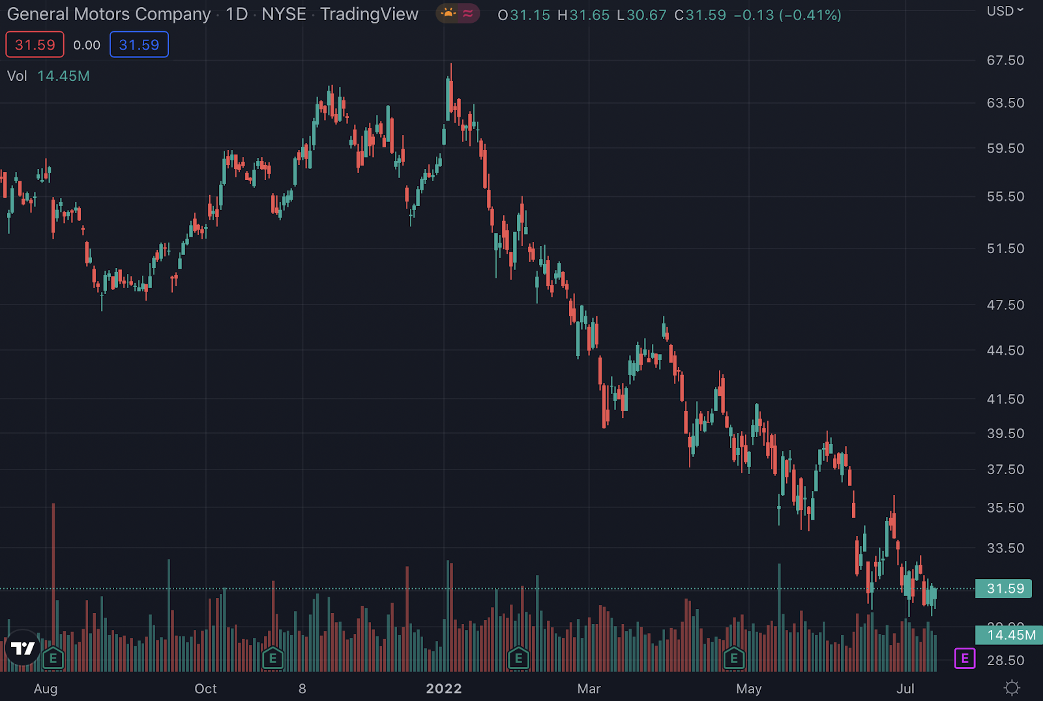Open the earnings marker between 2022 and Mar
This screenshot has width=1043, height=701.
coord(518,659)
